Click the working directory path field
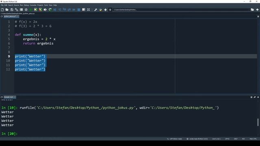Viewport: 260px width, 146px height. 181,10
